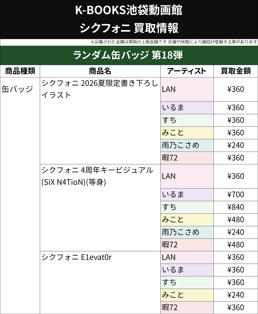Click すち's ¥360 price in 2026夏限定 group
The height and width of the screenshot is (314, 258).
236,120
